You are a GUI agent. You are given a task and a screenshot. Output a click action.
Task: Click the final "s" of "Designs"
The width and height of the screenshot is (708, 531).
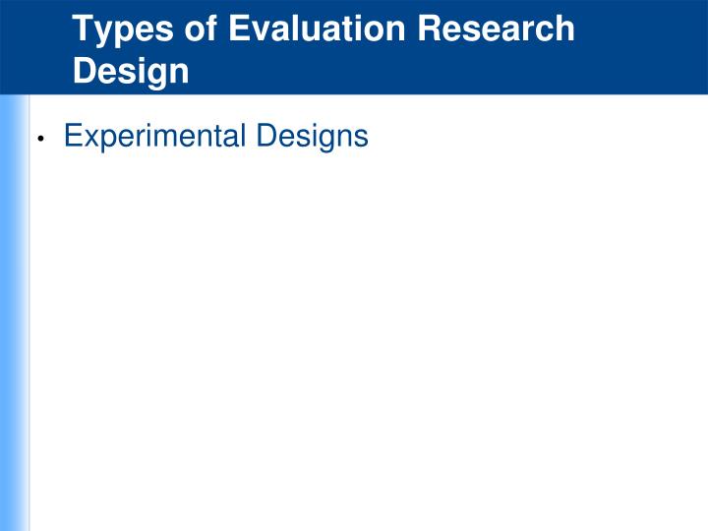362,139
